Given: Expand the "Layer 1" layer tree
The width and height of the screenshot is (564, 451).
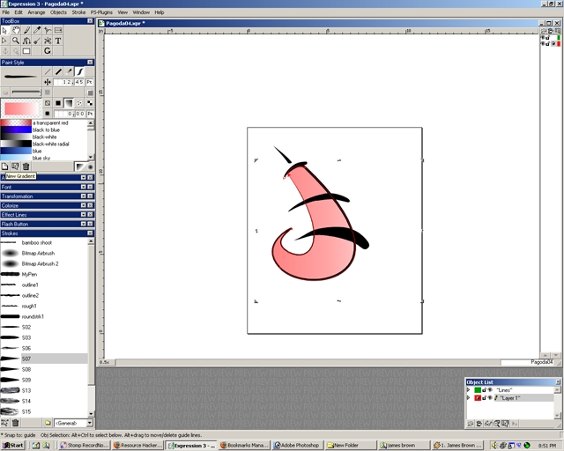Looking at the screenshot, I should pos(468,398).
